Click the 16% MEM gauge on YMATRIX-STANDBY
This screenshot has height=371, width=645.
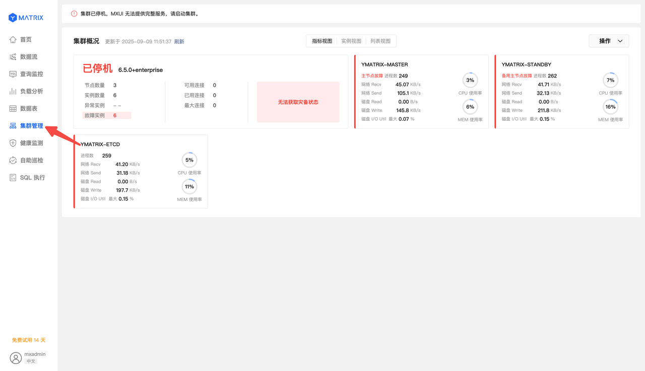point(611,107)
